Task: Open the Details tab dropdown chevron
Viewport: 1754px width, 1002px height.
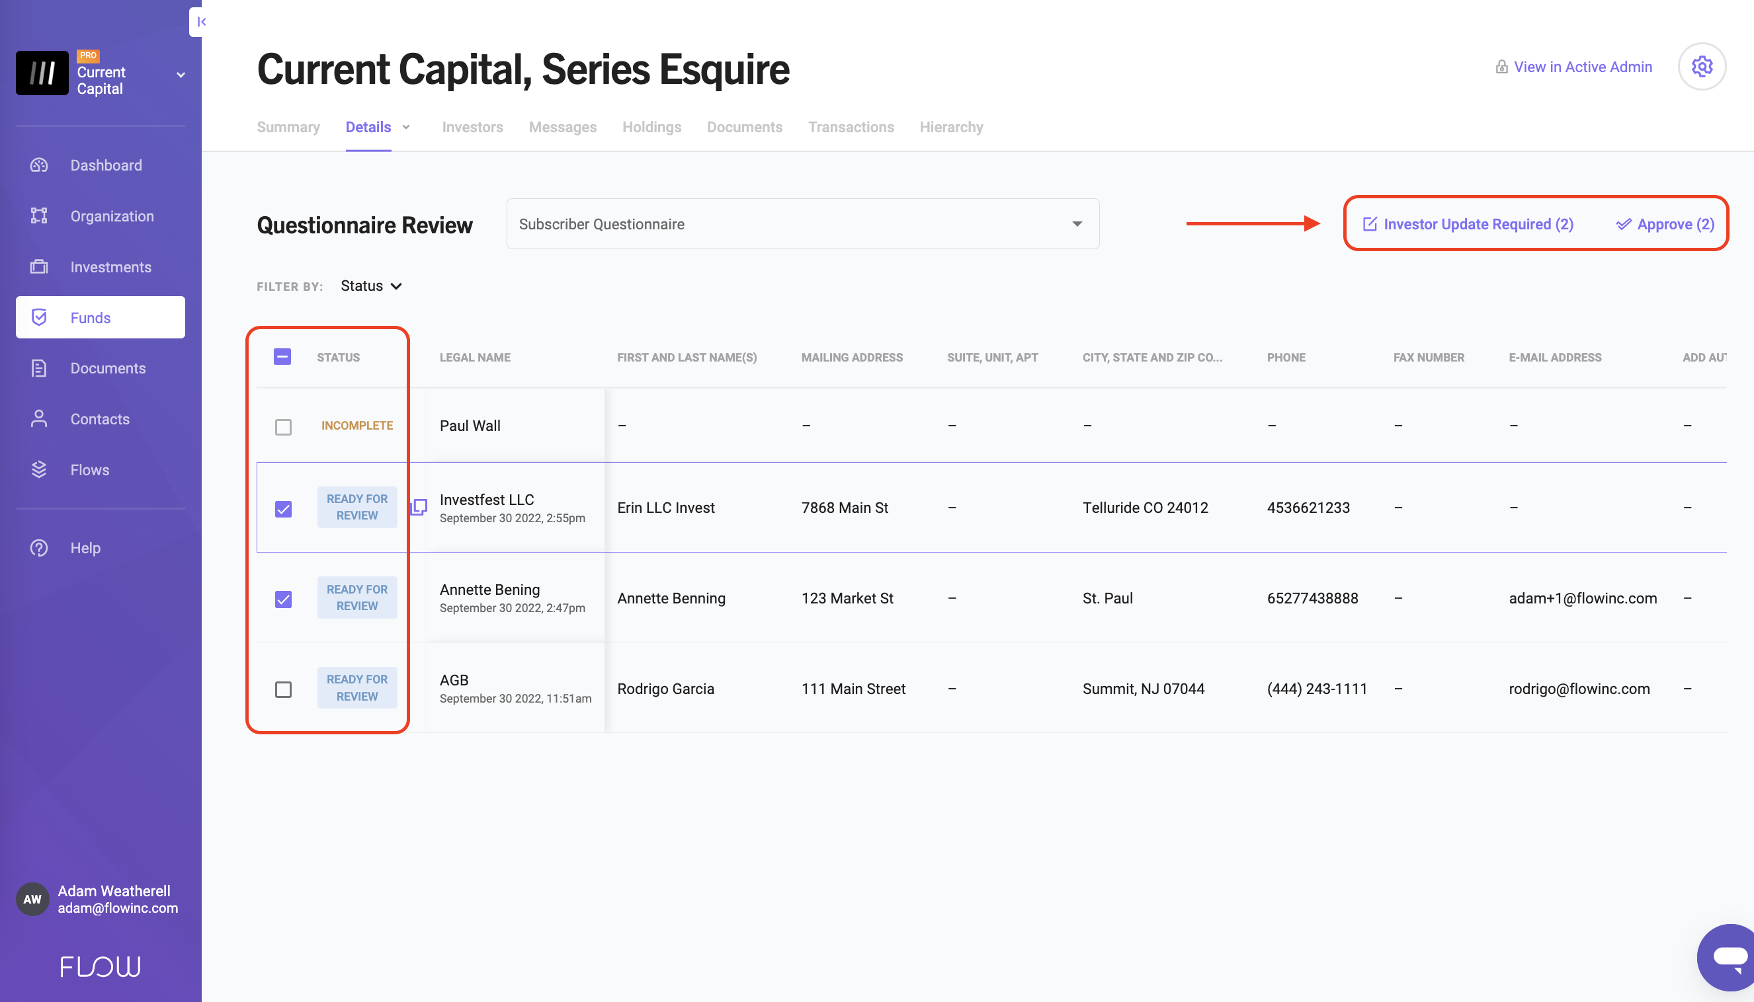Action: pyautogui.click(x=406, y=128)
